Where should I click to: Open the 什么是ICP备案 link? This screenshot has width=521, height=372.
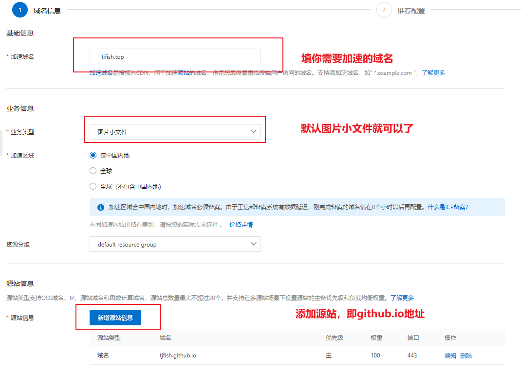(x=447, y=207)
